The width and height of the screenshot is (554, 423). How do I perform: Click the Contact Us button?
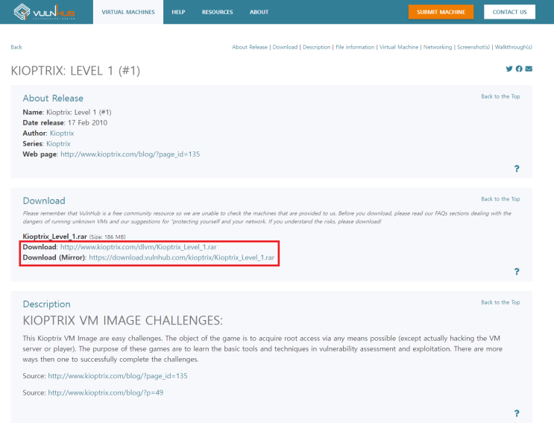click(x=509, y=12)
